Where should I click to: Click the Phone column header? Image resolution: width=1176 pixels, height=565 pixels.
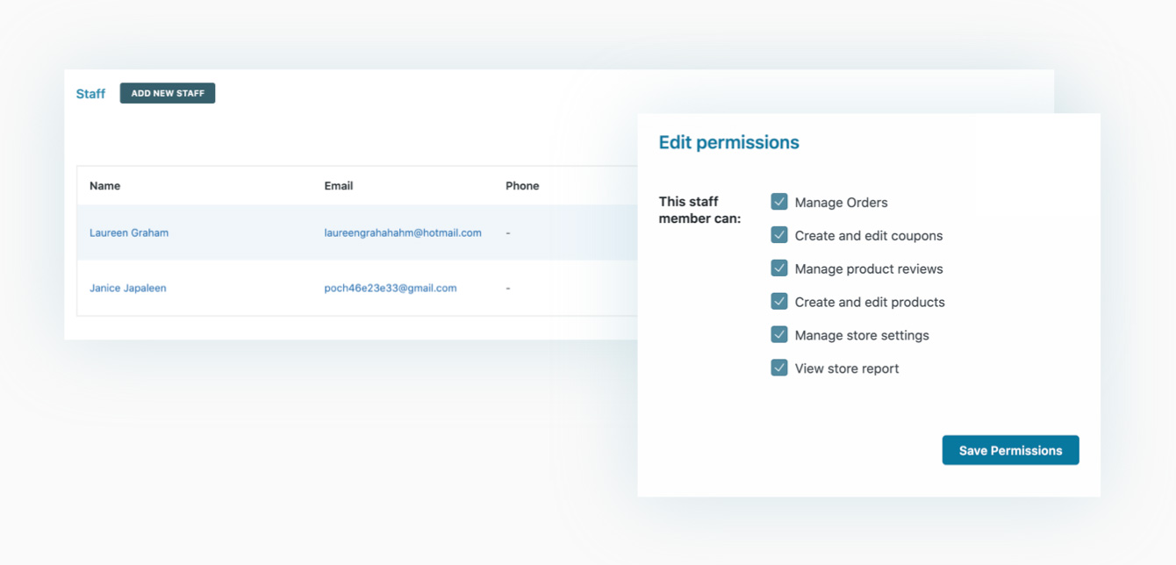point(522,186)
